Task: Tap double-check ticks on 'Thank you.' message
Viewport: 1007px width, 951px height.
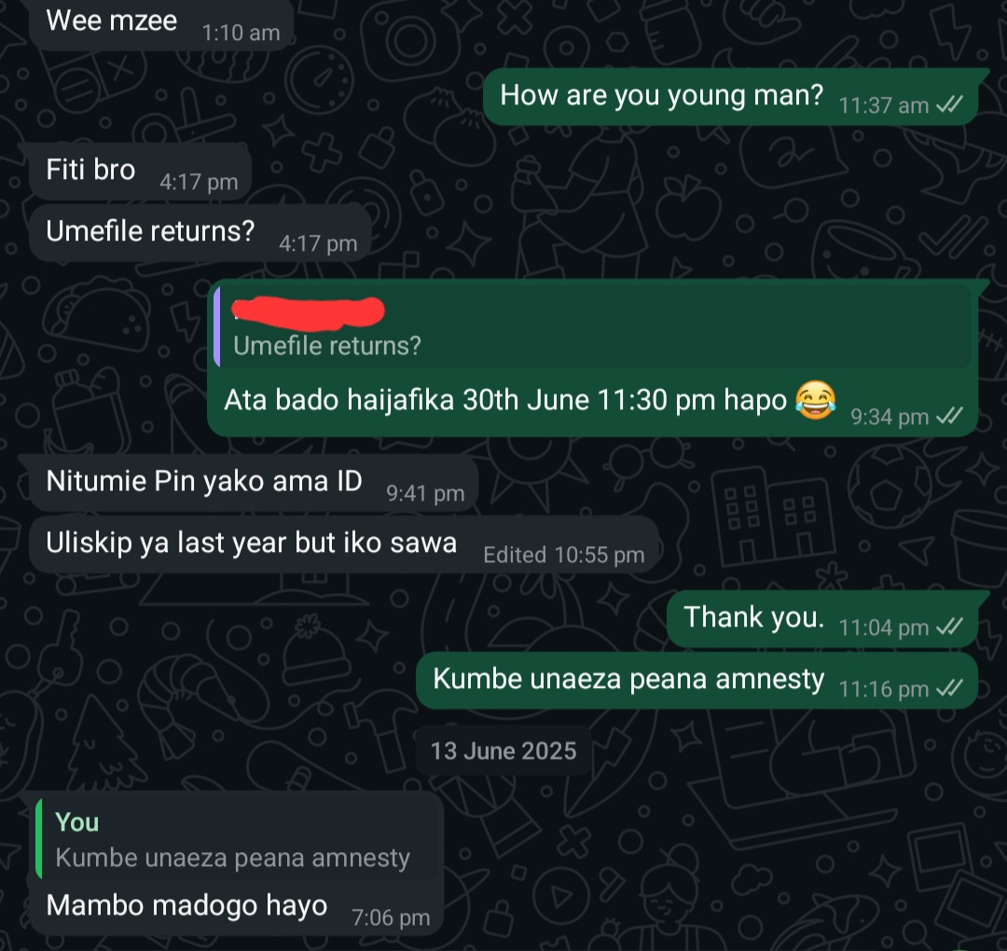Action: [948, 627]
